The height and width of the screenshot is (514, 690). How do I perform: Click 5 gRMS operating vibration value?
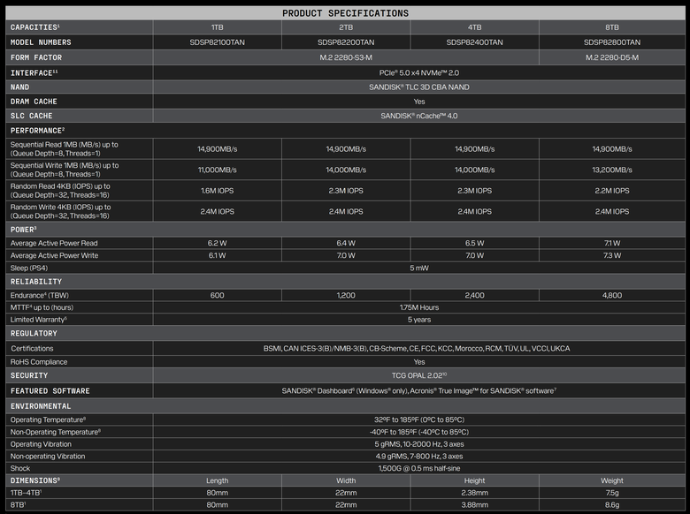coord(419,444)
